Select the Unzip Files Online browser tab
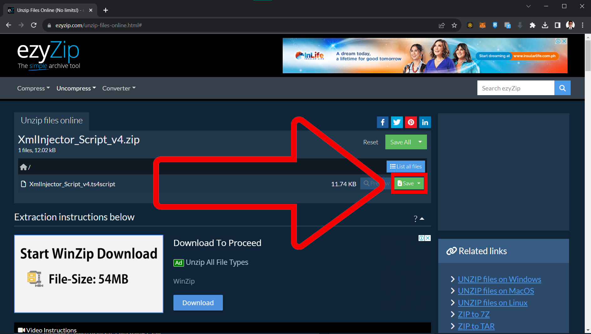Image resolution: width=591 pixels, height=334 pixels. click(47, 10)
